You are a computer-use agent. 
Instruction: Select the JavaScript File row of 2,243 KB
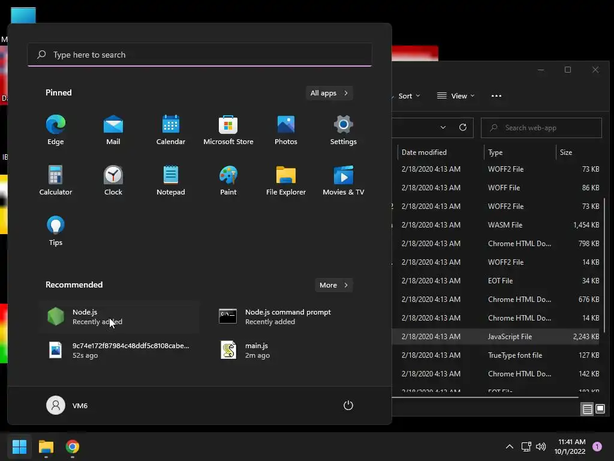496,337
